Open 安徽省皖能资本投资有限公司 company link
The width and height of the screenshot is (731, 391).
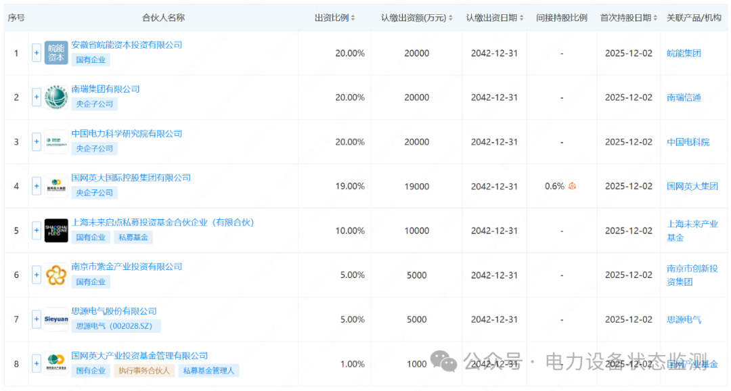pos(127,45)
